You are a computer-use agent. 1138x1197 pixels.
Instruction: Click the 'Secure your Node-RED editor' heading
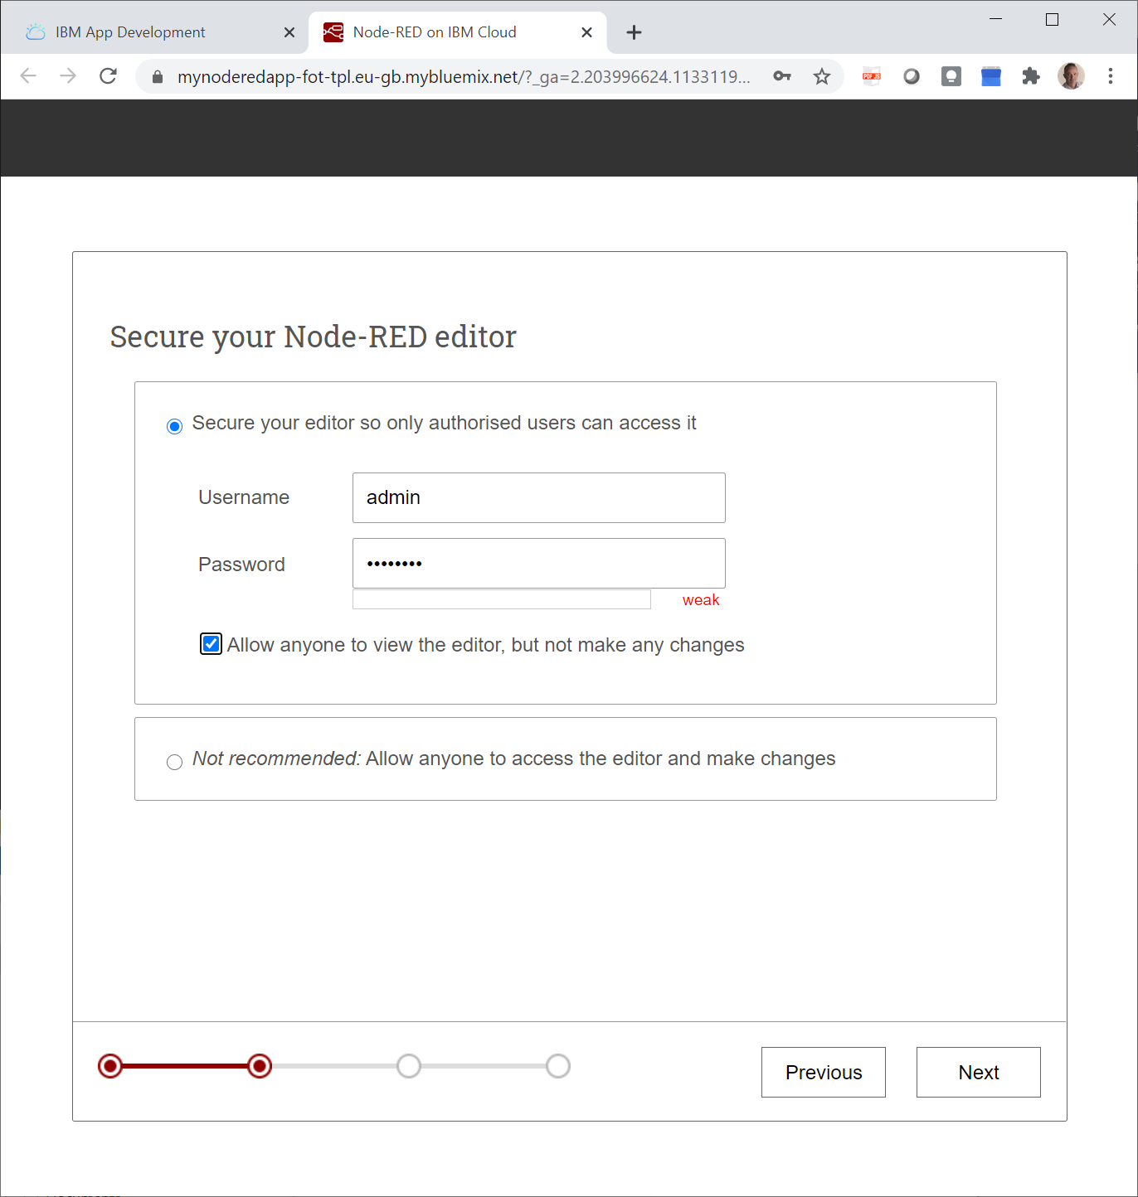tap(314, 337)
